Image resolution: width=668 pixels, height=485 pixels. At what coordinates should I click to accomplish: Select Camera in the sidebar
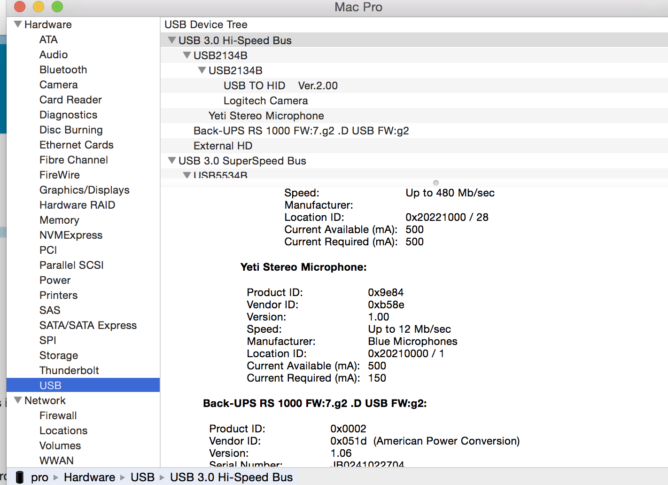[59, 85]
